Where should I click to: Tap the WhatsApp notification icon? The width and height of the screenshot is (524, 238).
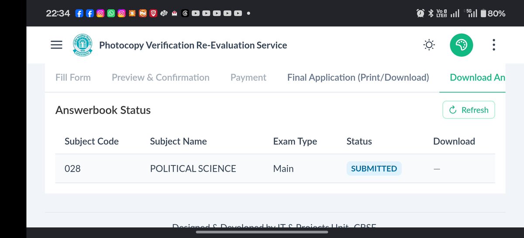pyautogui.click(x=111, y=14)
